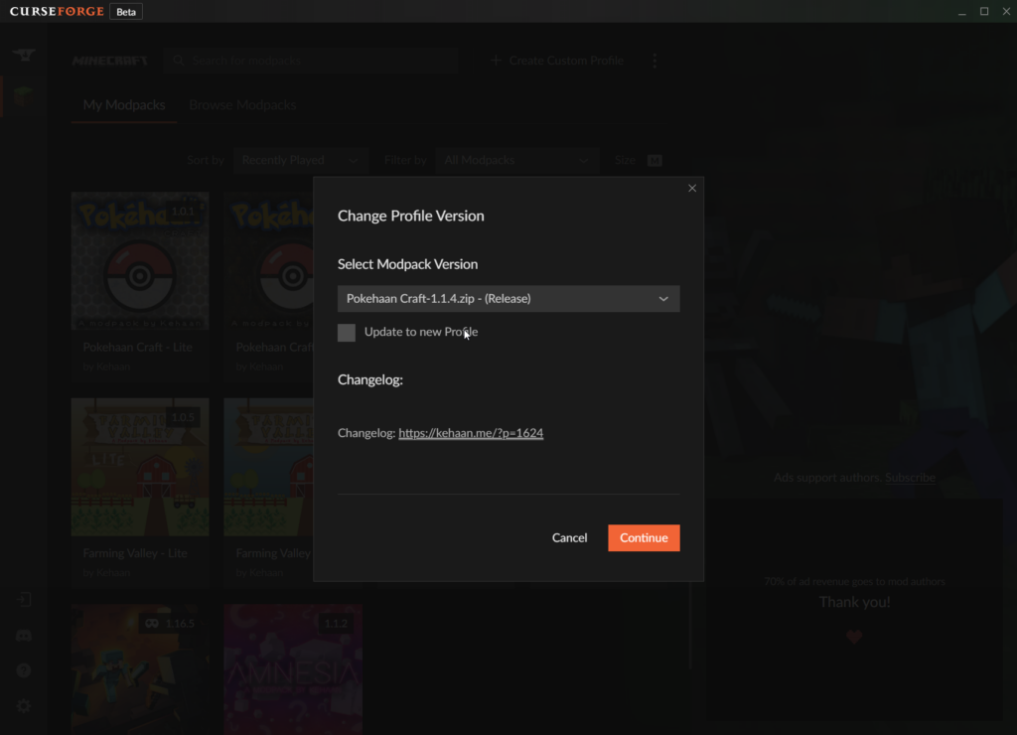Click the red heart icon
The width and height of the screenshot is (1017, 735).
[854, 637]
